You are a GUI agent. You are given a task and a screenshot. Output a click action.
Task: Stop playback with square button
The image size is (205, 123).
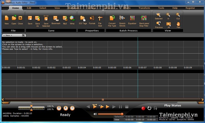tap(127, 107)
